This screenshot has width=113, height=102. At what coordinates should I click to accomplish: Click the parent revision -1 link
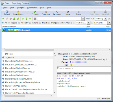(x=70, y=62)
